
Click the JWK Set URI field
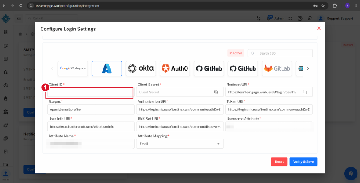pyautogui.click(x=180, y=126)
